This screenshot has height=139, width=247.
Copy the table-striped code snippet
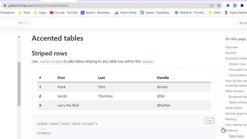click(x=209, y=120)
